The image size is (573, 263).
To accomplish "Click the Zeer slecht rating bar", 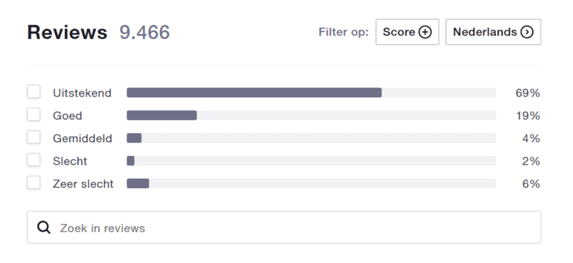I will point(311,183).
